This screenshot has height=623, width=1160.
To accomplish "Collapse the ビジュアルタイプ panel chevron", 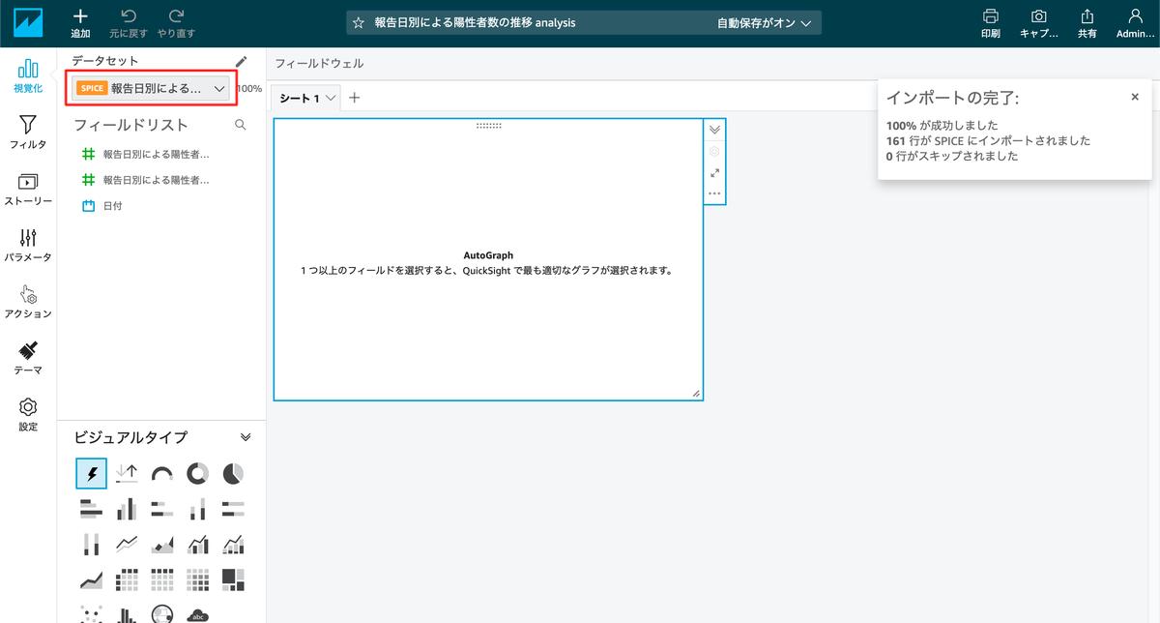I will point(246,436).
